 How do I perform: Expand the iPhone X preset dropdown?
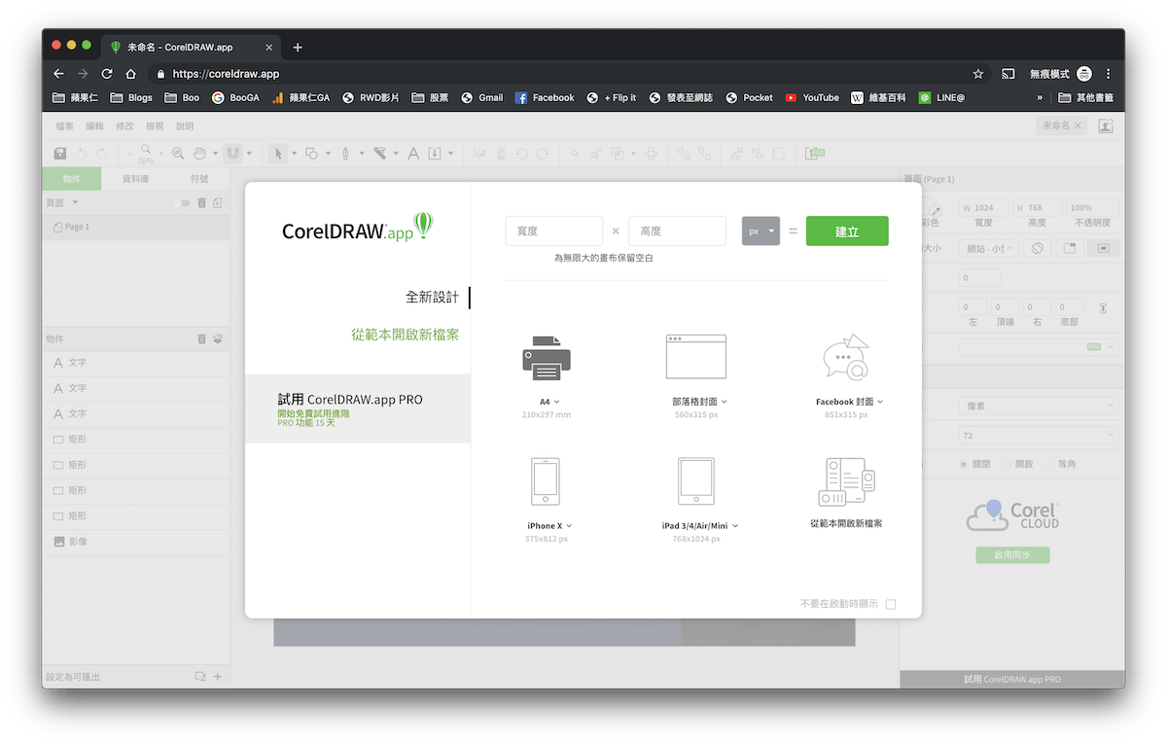pos(569,526)
